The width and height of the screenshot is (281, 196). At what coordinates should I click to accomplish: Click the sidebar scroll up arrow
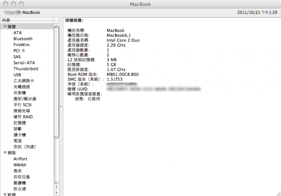[57, 187]
